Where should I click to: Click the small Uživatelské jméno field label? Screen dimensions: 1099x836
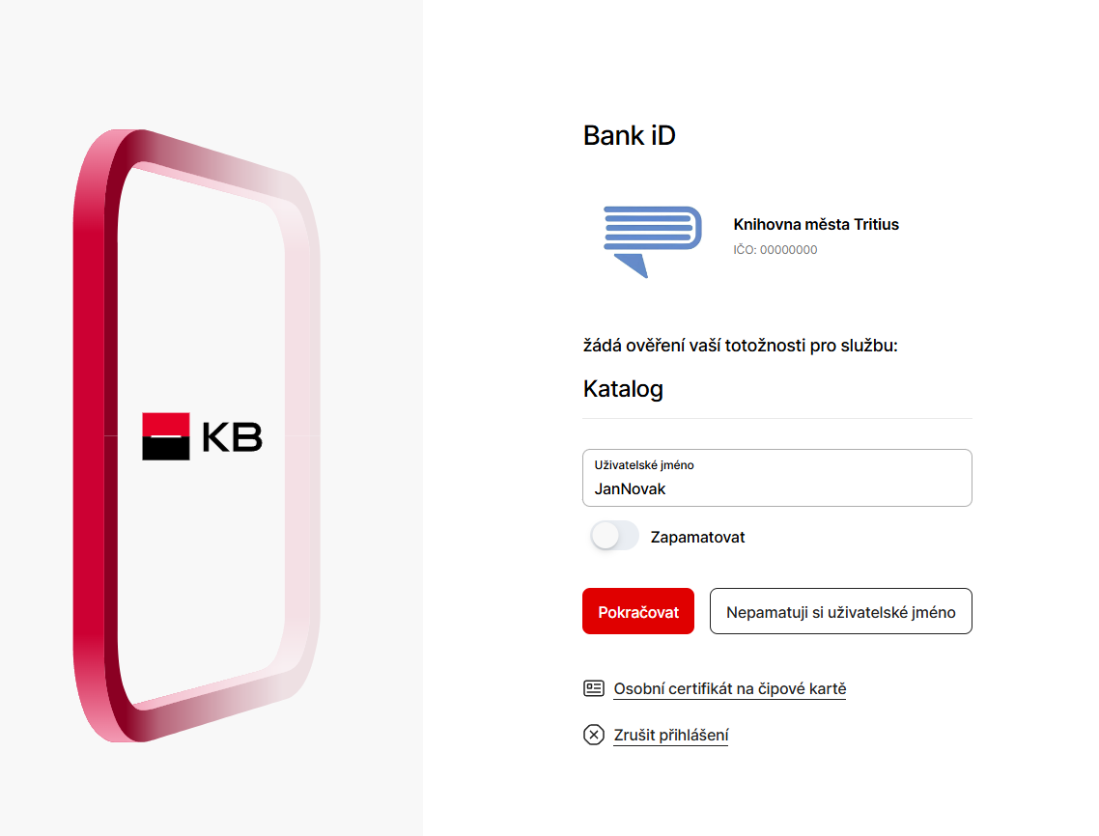[x=643, y=465]
